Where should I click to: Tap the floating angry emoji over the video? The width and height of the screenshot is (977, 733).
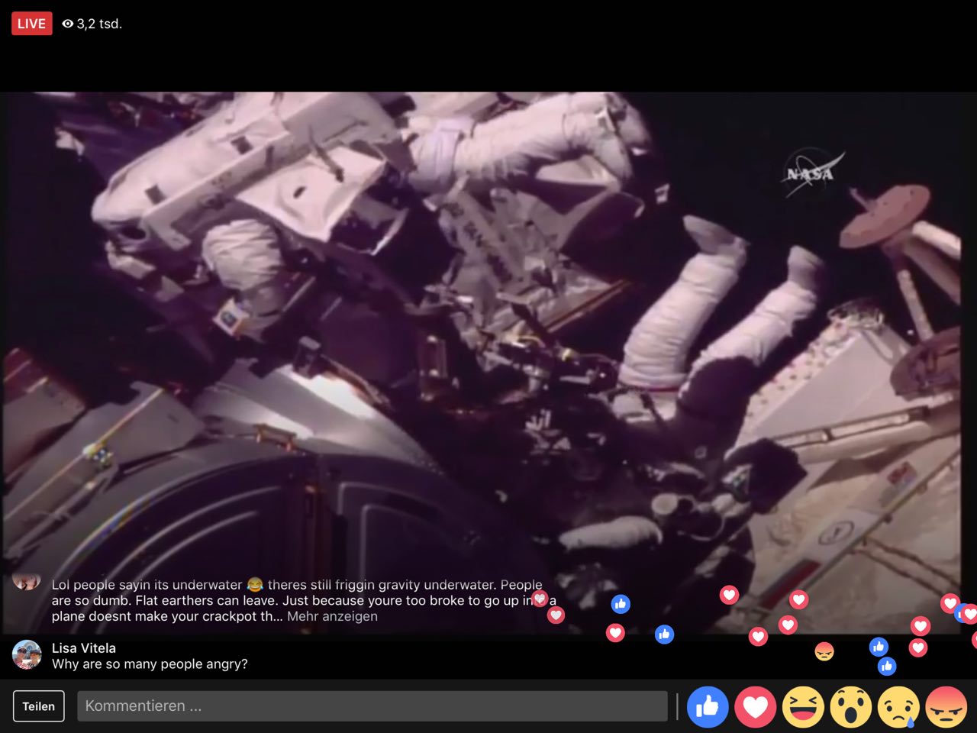coord(824,651)
